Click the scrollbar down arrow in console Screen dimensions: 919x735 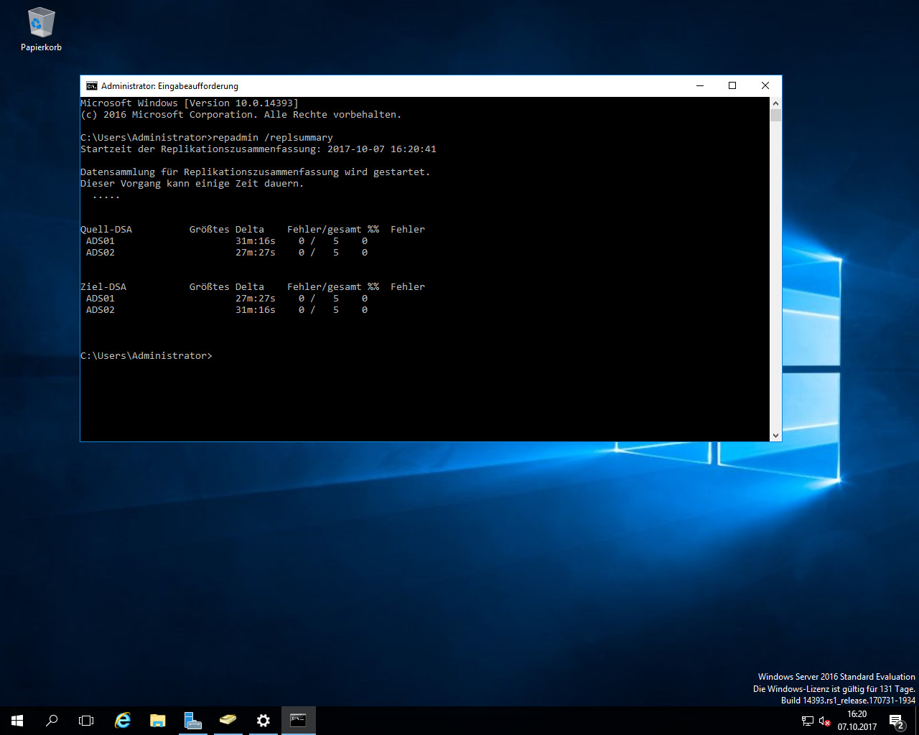point(775,436)
